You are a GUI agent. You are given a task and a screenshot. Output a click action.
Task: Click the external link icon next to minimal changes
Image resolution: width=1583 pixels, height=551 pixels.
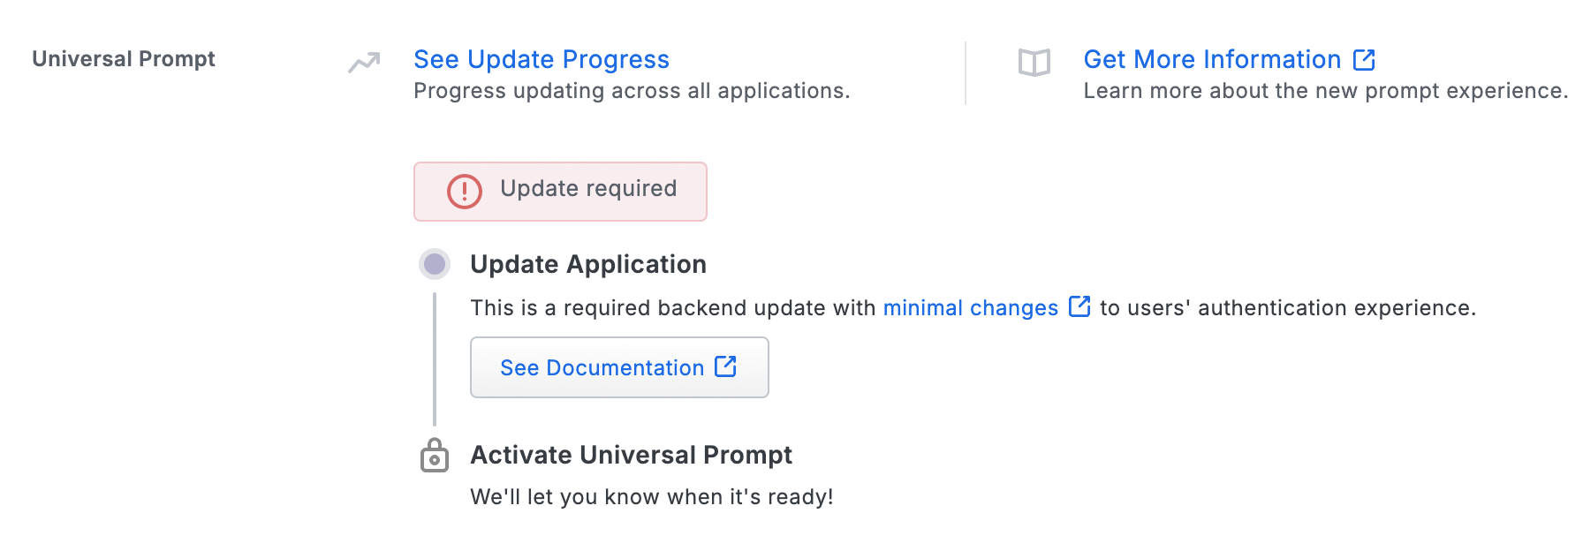point(1079,307)
